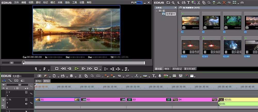The width and height of the screenshot is (258, 112).
Task: Click the T title icon in bin toolbar
Action: pyautogui.click(x=189, y=3)
